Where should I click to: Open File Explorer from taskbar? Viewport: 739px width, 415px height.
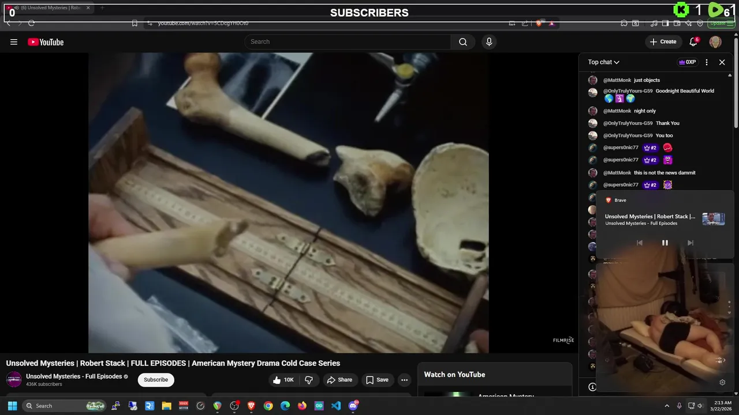click(166, 406)
